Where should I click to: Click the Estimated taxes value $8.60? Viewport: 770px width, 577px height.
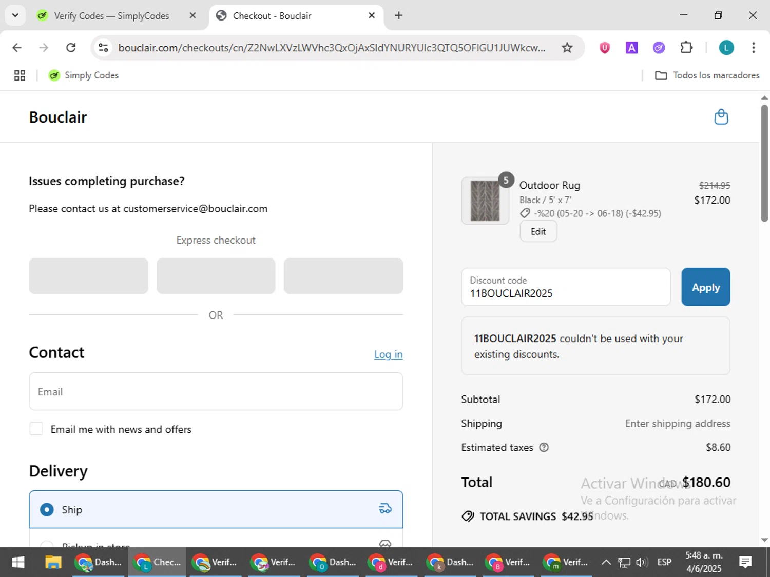pyautogui.click(x=718, y=447)
